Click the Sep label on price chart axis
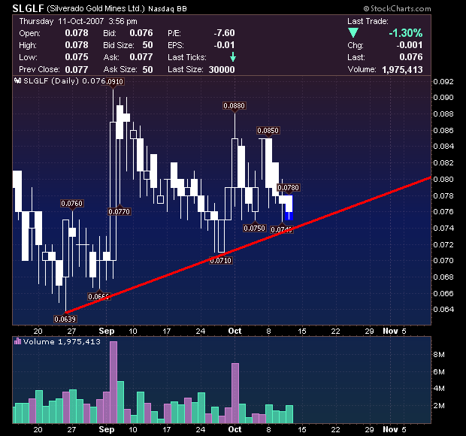466x436 pixels. (x=107, y=331)
